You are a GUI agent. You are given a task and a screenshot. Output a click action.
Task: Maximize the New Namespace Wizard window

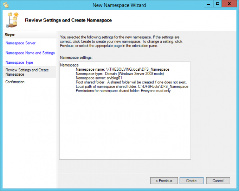click(x=218, y=4)
